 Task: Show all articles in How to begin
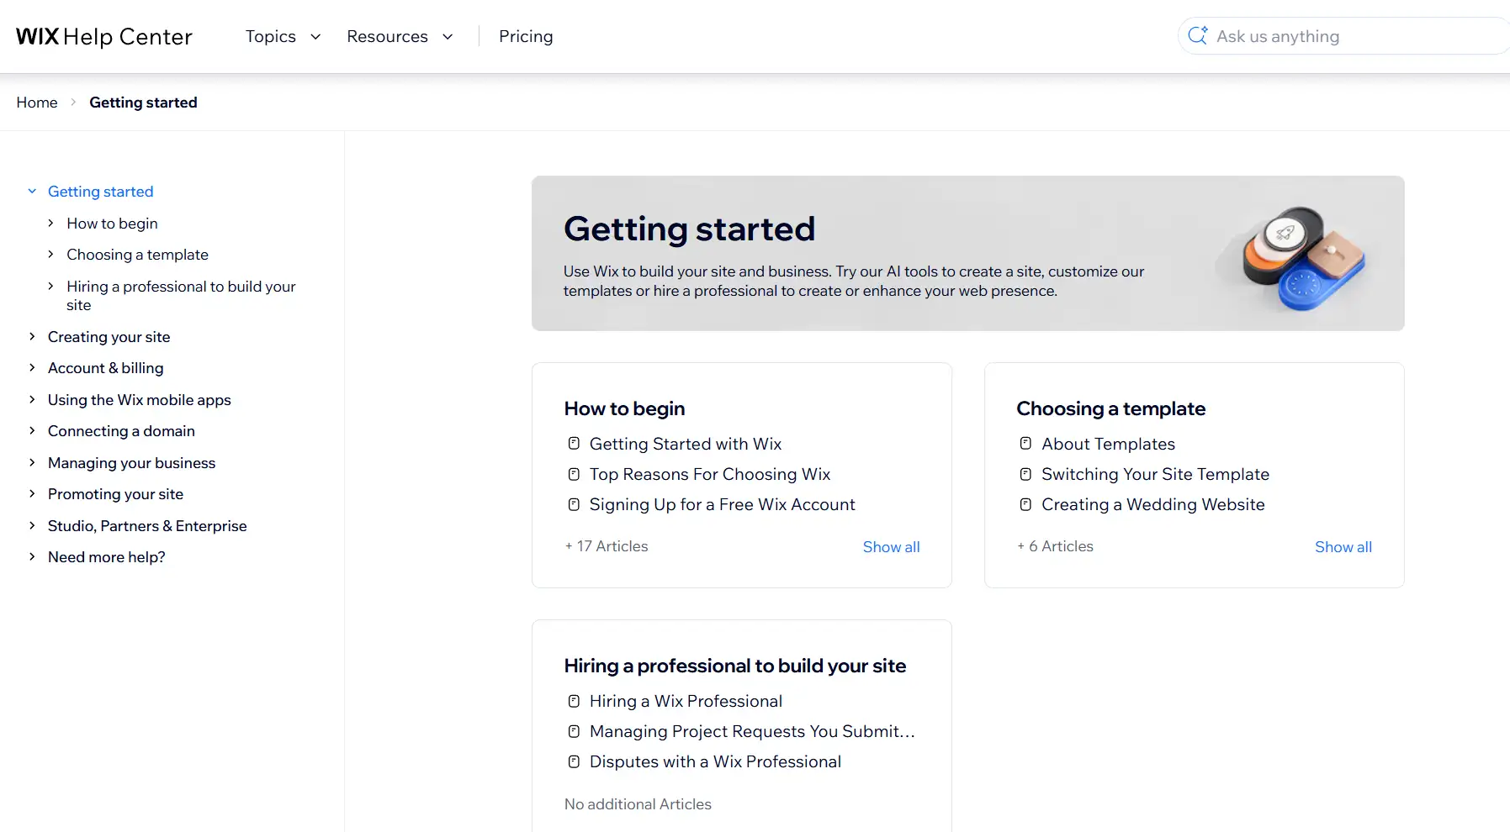pos(891,547)
